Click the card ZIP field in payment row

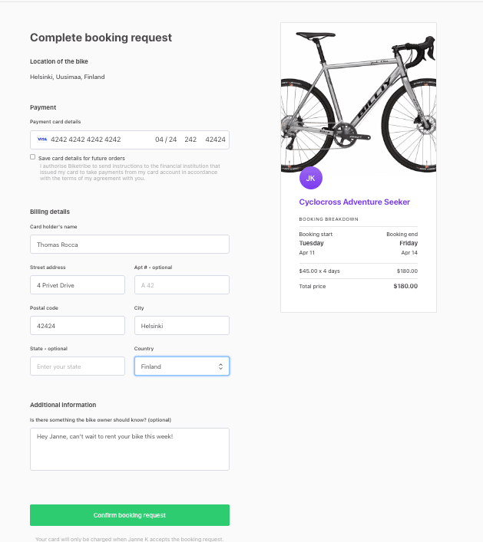pos(215,140)
